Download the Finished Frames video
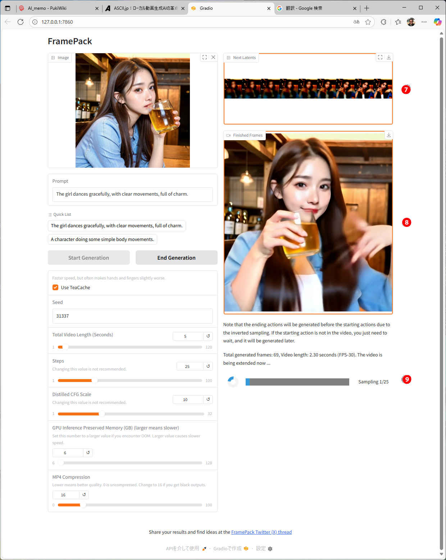 388,135
